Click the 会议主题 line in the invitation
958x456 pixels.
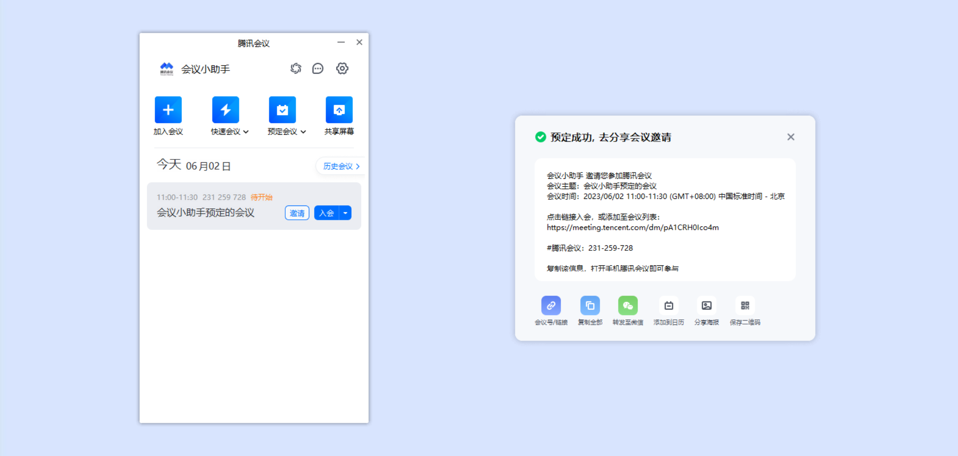click(x=601, y=186)
